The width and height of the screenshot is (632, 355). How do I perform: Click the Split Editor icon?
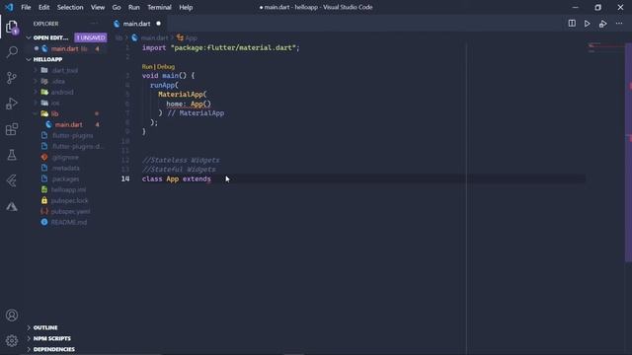(x=572, y=24)
